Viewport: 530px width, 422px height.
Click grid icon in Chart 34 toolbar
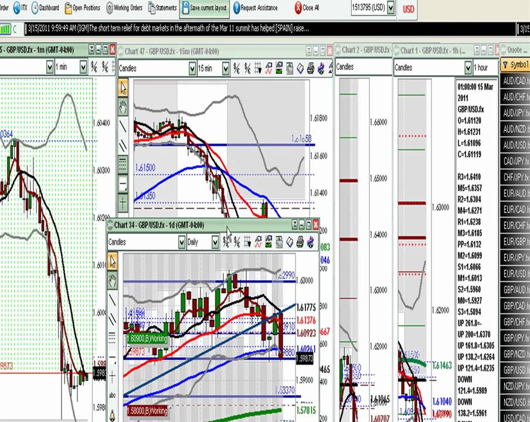coord(247,242)
